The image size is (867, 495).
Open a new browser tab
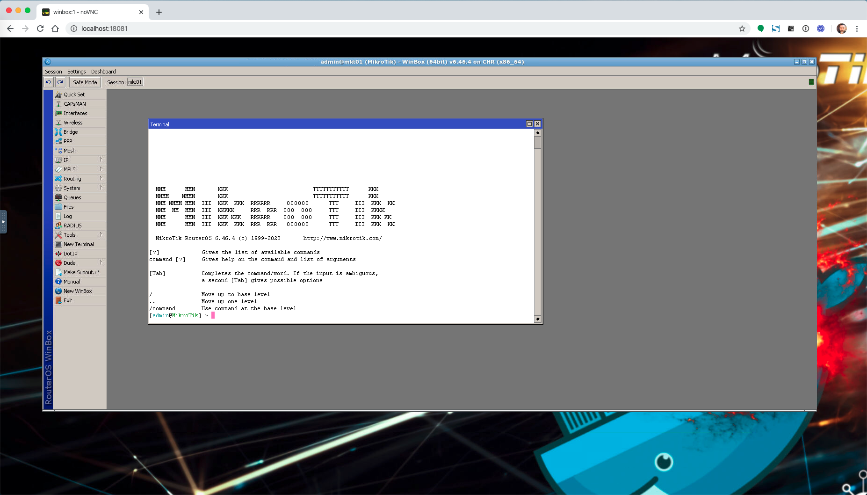click(x=159, y=12)
